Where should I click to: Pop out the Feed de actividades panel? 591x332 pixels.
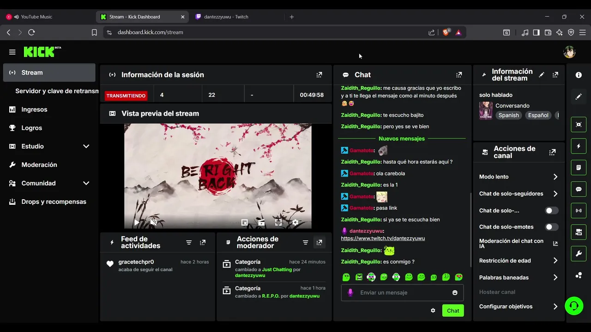coord(203,243)
